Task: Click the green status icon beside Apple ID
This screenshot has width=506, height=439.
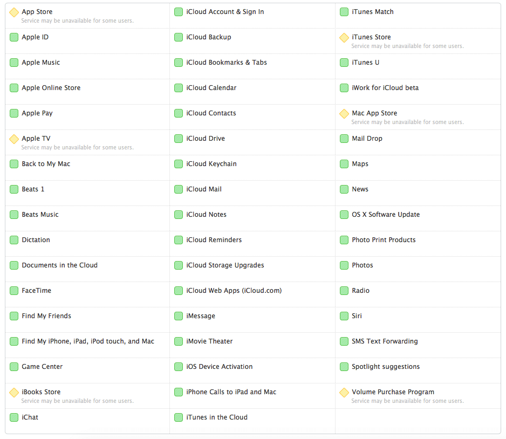Action: coord(14,37)
